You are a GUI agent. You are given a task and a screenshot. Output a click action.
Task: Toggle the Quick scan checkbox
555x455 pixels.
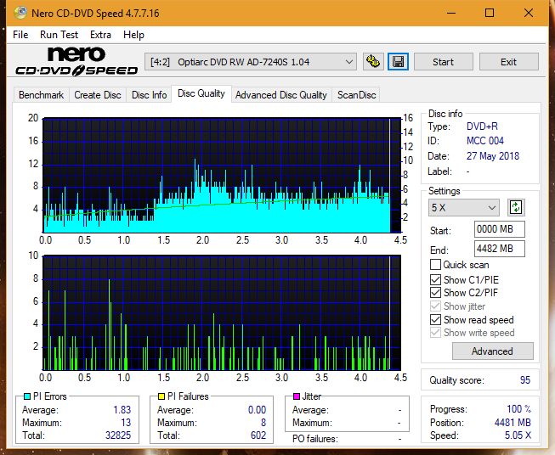point(435,265)
